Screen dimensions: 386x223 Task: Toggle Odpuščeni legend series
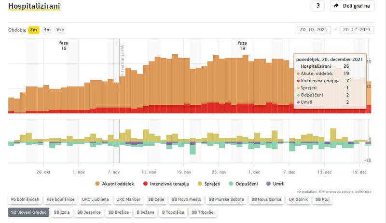coord(246,184)
